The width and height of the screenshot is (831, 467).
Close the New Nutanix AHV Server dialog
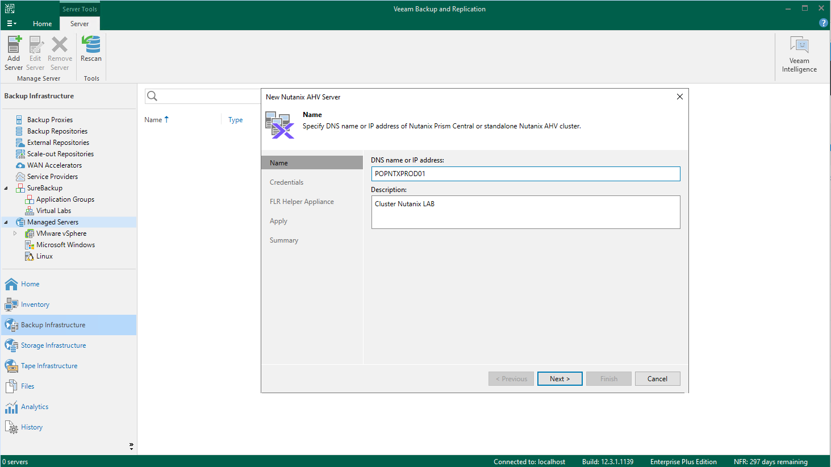click(x=679, y=97)
